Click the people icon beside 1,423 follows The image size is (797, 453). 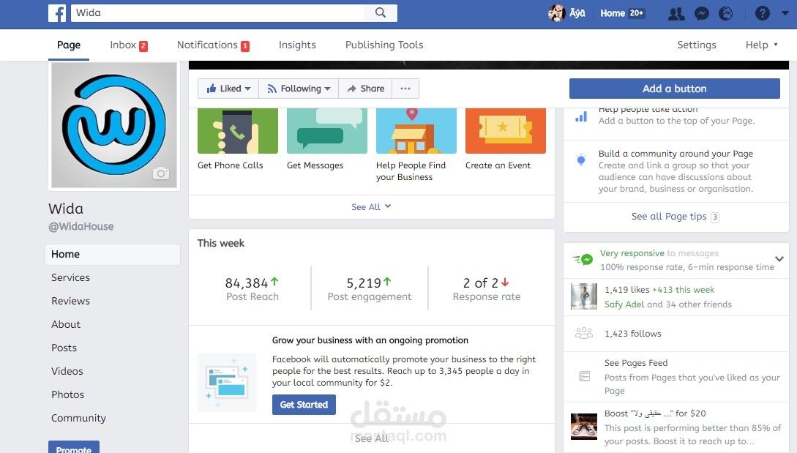[x=583, y=334]
